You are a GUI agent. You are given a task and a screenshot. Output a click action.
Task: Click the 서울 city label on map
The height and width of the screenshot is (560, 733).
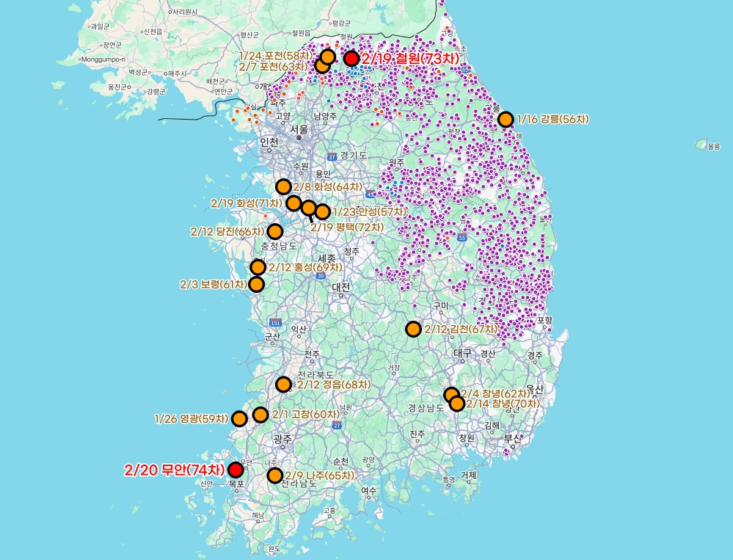point(299,129)
